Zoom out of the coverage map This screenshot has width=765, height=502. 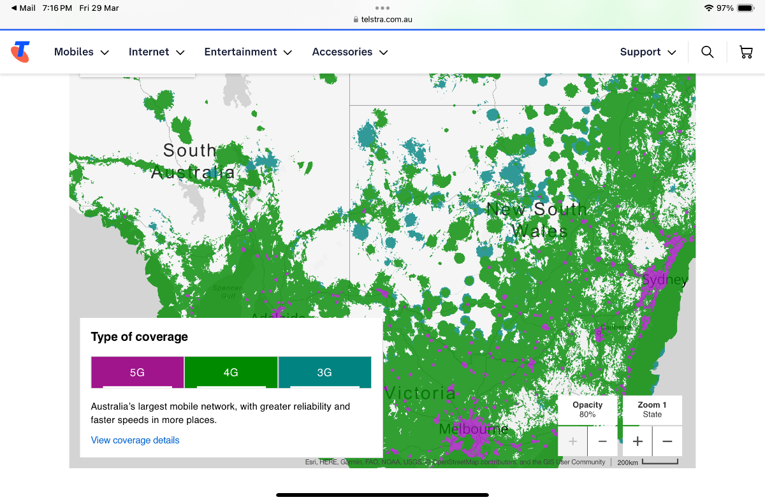667,441
